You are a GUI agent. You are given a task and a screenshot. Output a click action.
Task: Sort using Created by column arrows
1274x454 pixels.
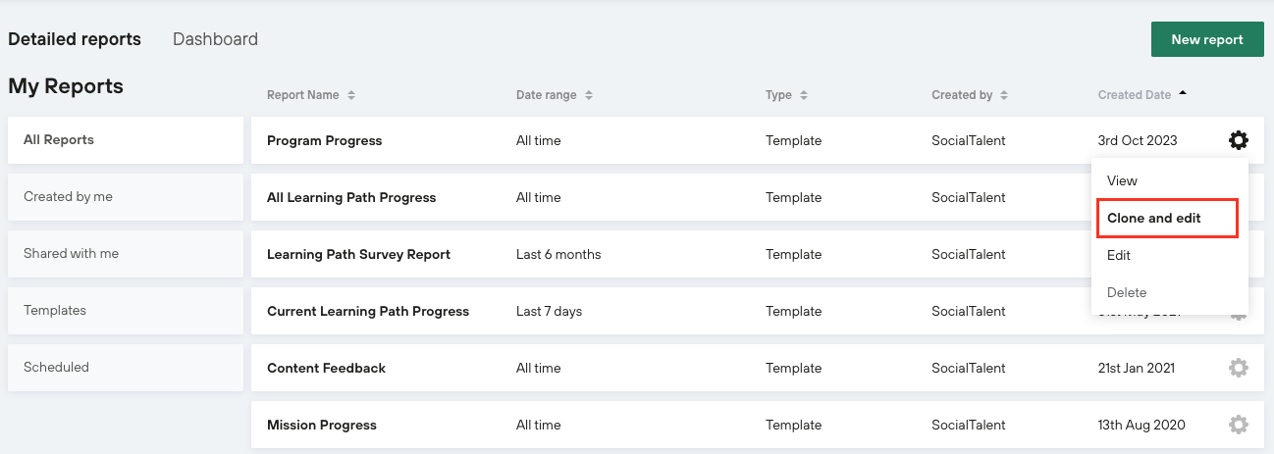1004,95
